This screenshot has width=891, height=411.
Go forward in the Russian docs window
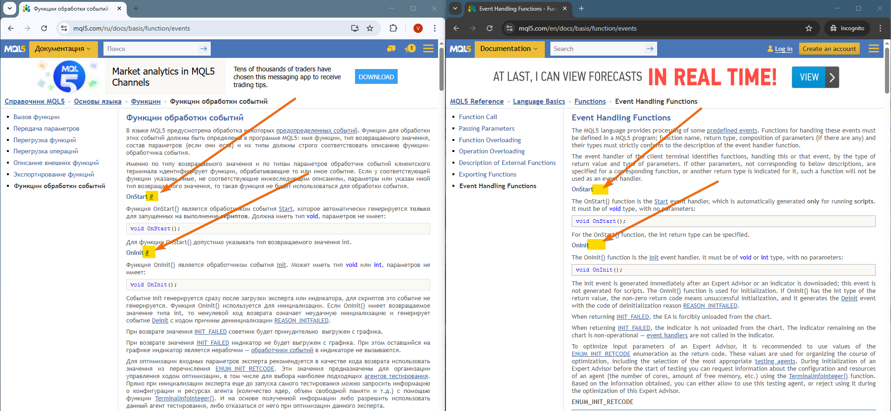(x=27, y=28)
